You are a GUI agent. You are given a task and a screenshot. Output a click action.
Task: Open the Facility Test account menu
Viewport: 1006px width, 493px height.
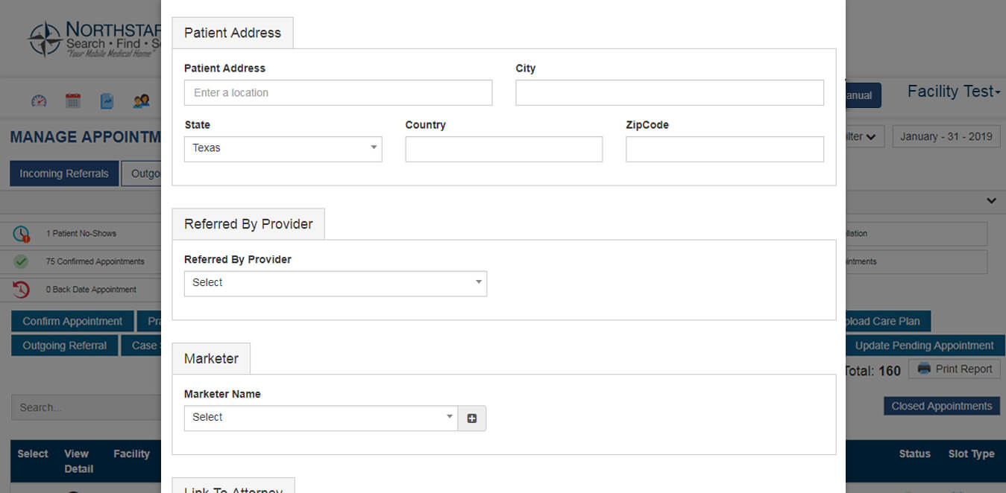pyautogui.click(x=953, y=92)
